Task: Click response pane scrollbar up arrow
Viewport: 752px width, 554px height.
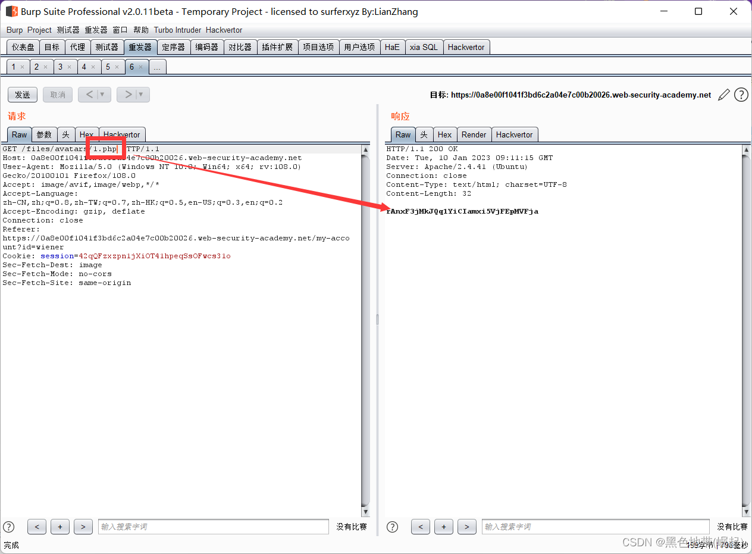Action: (747, 150)
